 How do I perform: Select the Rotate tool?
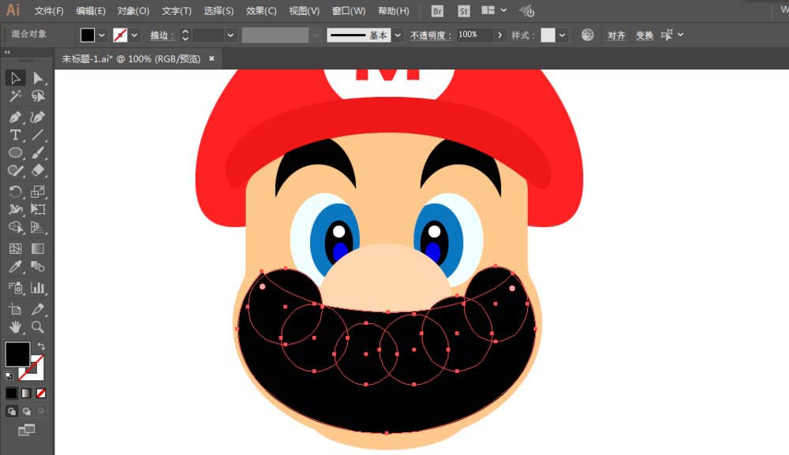coord(15,192)
